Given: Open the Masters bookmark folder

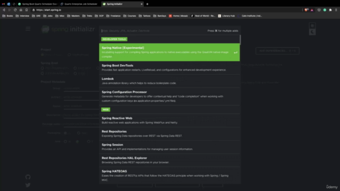Looking at the screenshot, I should pos(73,16).
